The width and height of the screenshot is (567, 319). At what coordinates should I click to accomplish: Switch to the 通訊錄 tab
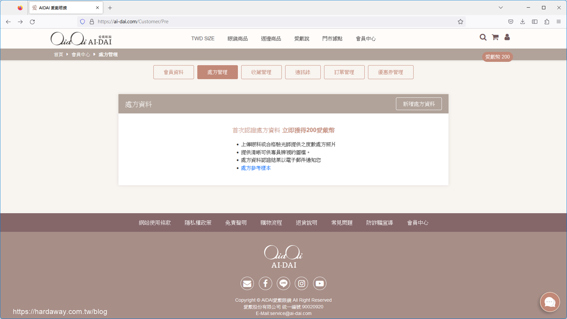coord(303,72)
